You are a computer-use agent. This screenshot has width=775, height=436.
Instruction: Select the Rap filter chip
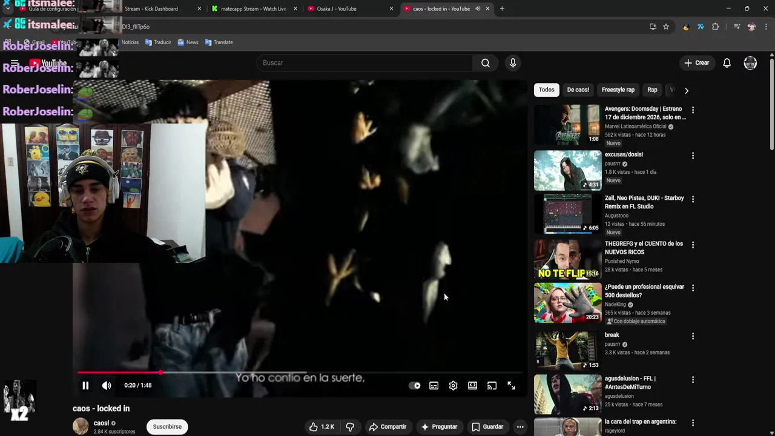(652, 90)
